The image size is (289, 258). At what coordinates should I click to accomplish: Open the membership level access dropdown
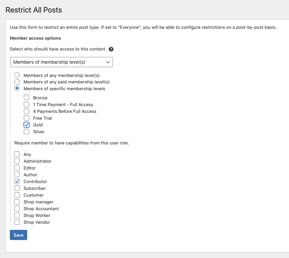click(62, 62)
